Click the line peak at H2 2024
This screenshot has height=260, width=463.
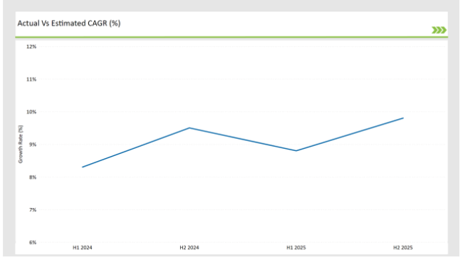pyautogui.click(x=189, y=128)
